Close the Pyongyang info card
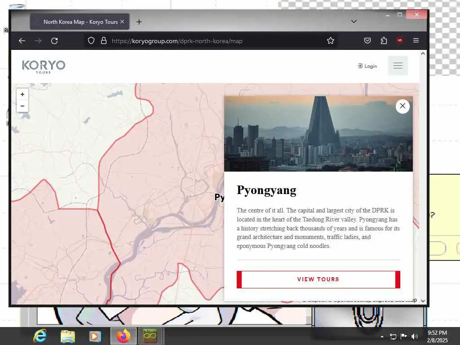Viewport: 460px width, 345px height. click(402, 106)
